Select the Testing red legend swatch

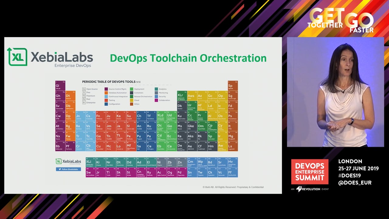click(x=106, y=100)
